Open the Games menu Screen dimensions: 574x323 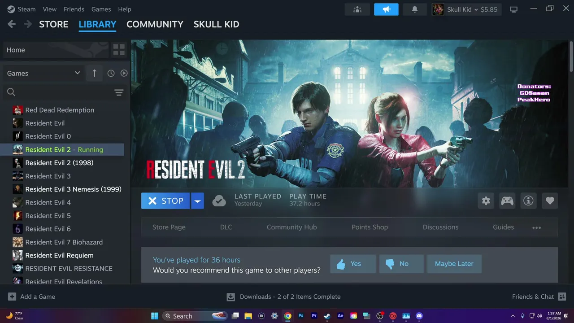(x=101, y=9)
